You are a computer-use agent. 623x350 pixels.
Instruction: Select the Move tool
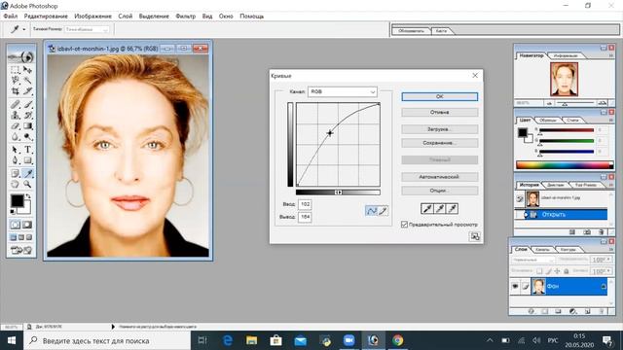27,70
